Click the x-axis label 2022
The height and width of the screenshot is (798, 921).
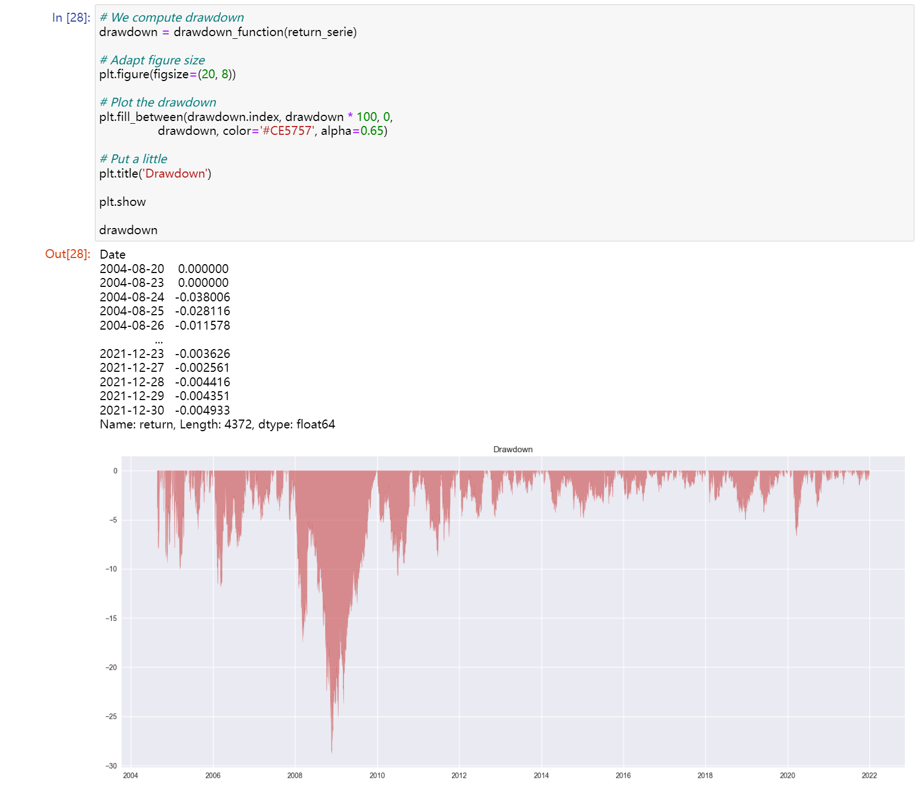[869, 776]
